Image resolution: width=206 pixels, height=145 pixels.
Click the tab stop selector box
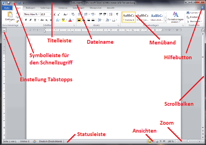click(4, 30)
